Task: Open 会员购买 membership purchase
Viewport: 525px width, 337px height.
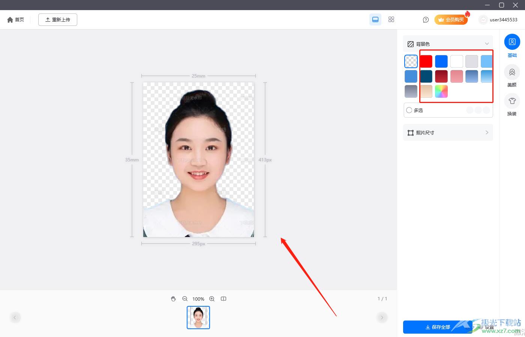Action: 451,19
